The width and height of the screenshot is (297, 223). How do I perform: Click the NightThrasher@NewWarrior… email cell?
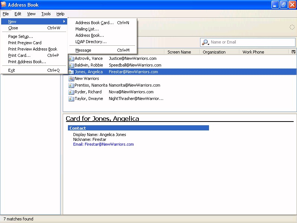coord(136,98)
